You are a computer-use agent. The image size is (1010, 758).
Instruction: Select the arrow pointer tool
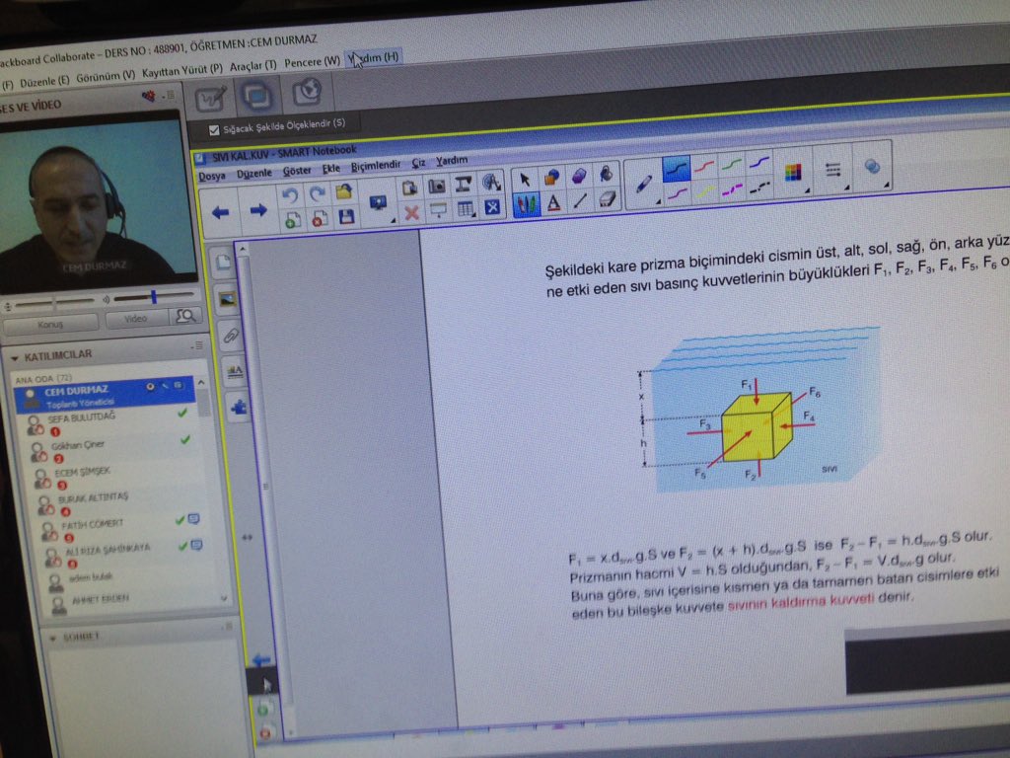[525, 180]
